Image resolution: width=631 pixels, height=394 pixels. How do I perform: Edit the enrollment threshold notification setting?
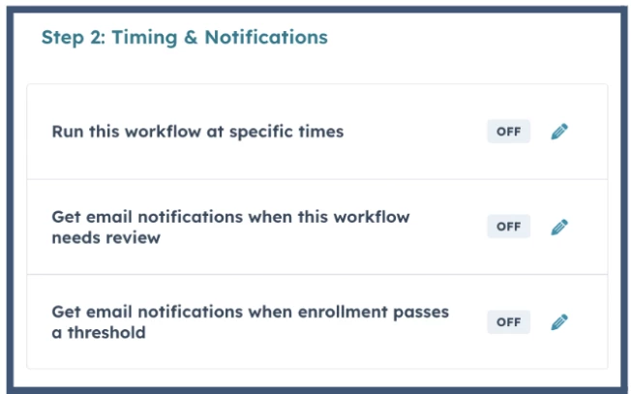558,322
